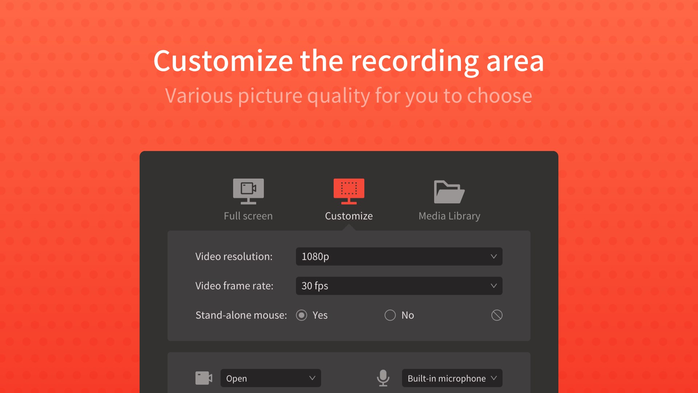
Task: Click the microphone icon
Action: [383, 378]
